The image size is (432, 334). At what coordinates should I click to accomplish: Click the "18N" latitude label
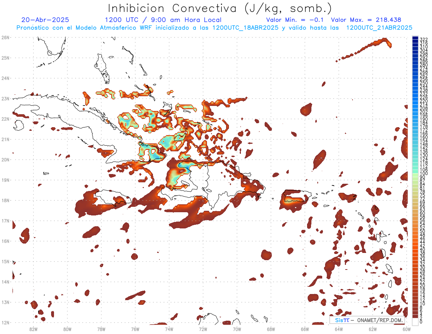tap(5, 200)
